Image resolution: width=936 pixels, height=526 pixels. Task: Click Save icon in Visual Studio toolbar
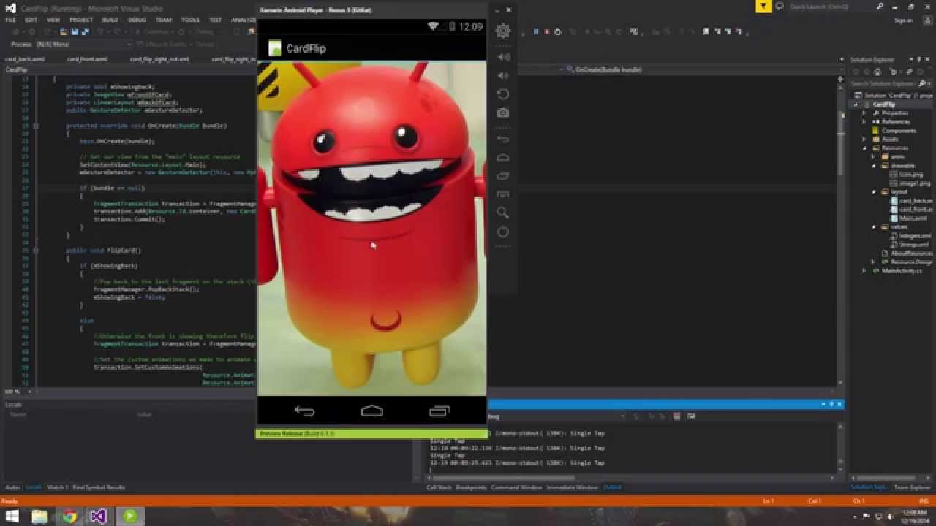pos(75,32)
